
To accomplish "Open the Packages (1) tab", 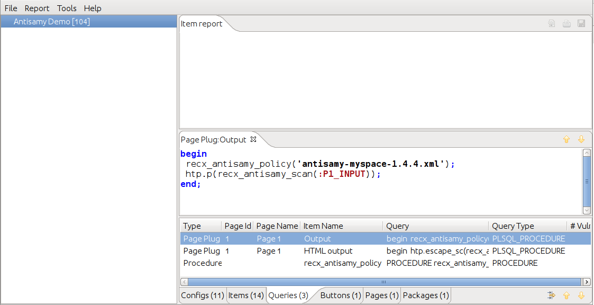I will [x=426, y=295].
